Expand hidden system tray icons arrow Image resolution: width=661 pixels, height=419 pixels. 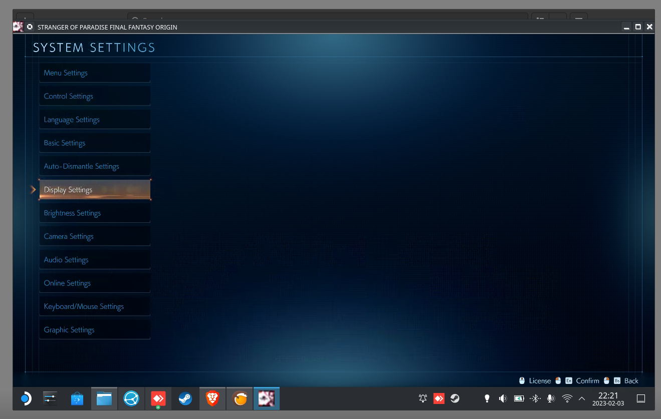pos(582,398)
